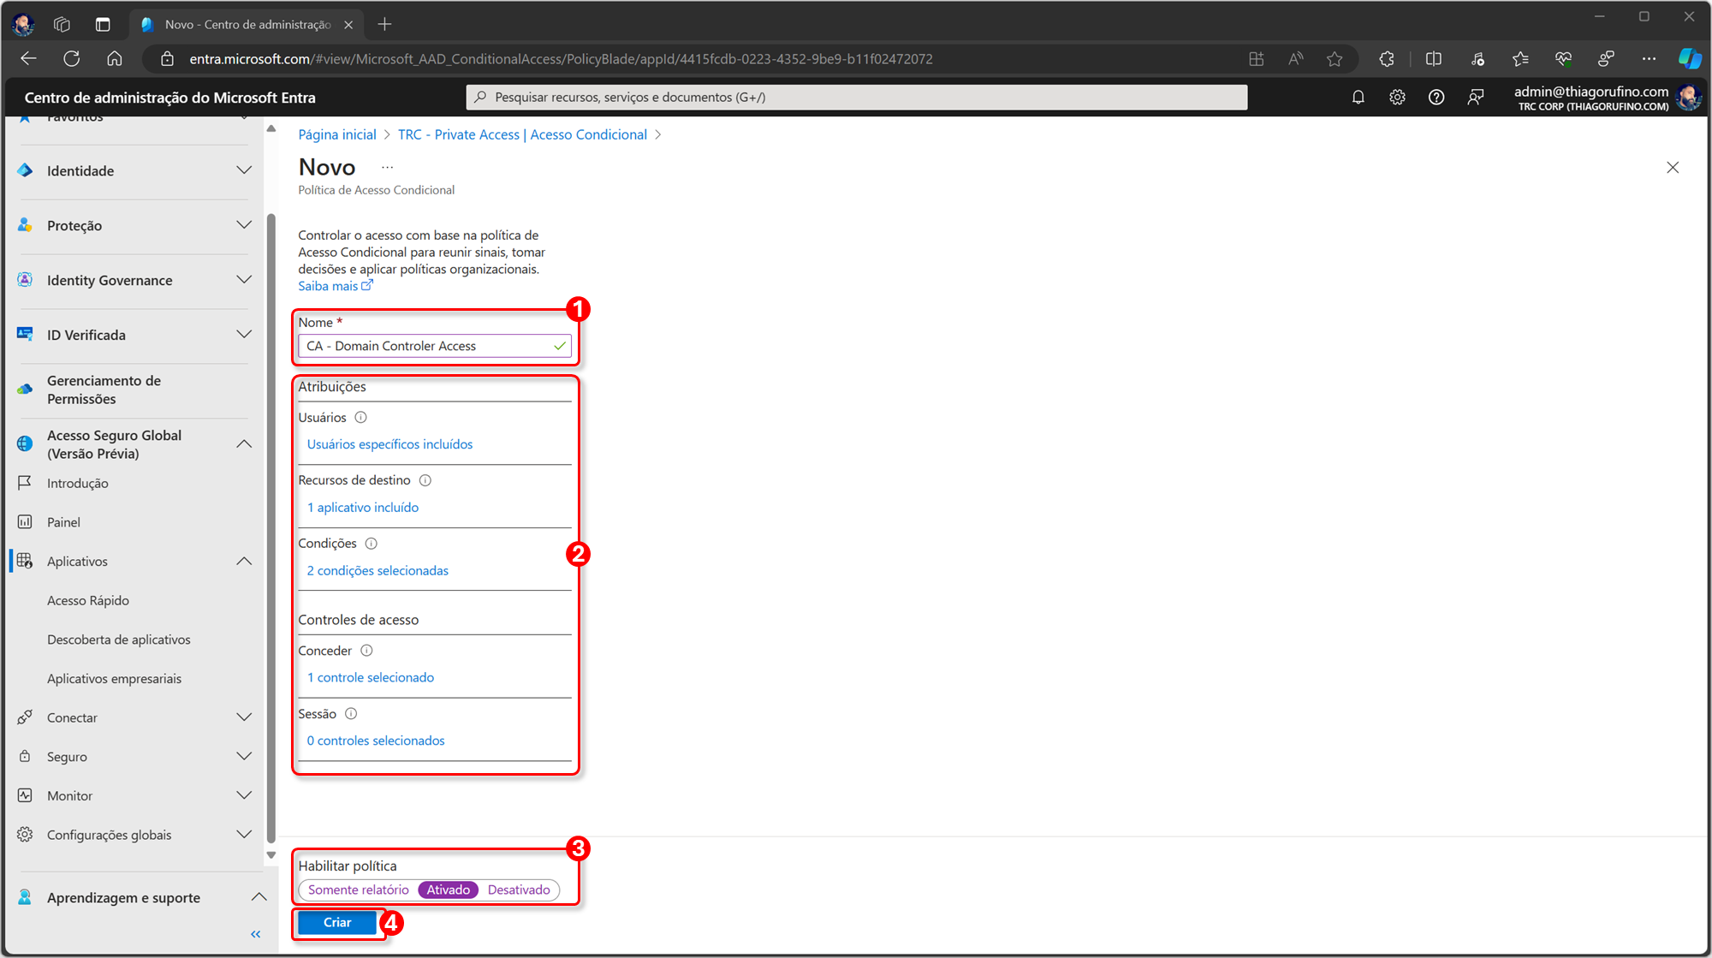Select Ativado policy mode
Image resolution: width=1712 pixels, height=958 pixels.
[x=449, y=890]
